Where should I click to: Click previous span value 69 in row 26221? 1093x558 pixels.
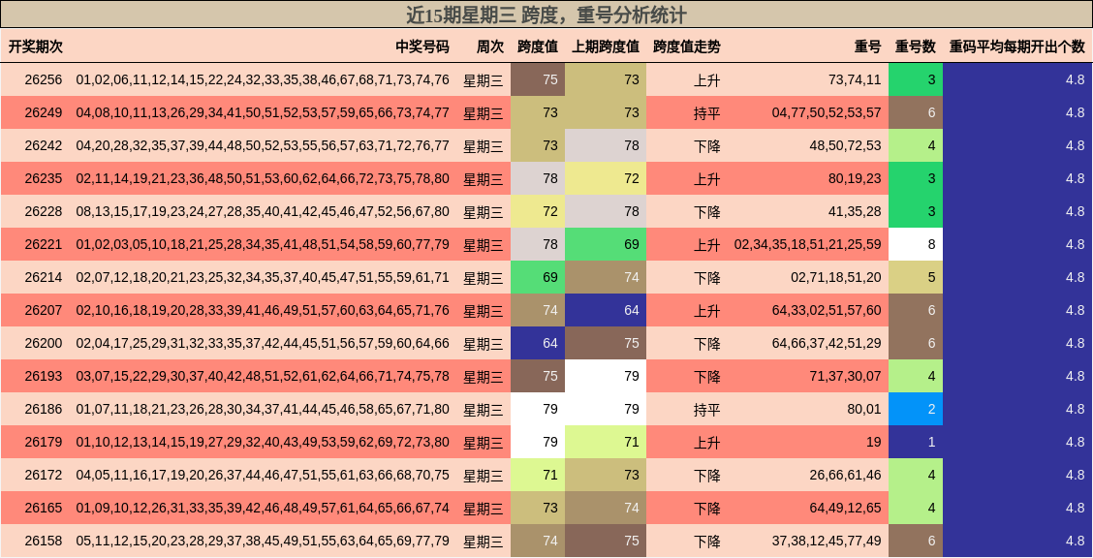606,244
